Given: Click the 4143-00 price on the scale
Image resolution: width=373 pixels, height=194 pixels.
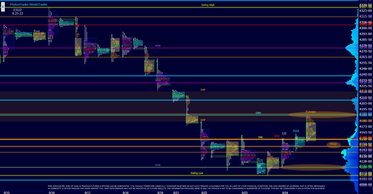Looking at the screenshot, I should tap(366, 150).
